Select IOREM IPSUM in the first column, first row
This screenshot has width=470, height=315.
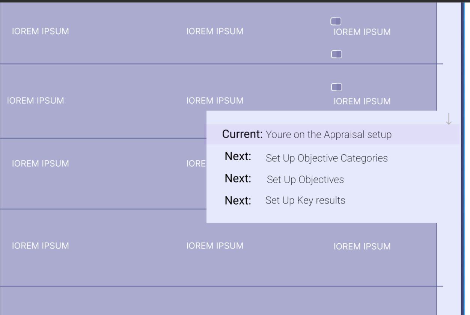coord(41,31)
